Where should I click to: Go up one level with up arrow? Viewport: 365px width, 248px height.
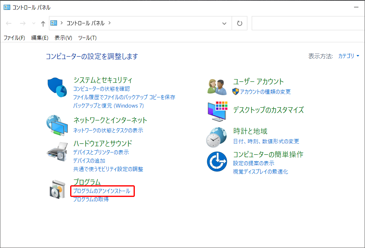(43, 23)
